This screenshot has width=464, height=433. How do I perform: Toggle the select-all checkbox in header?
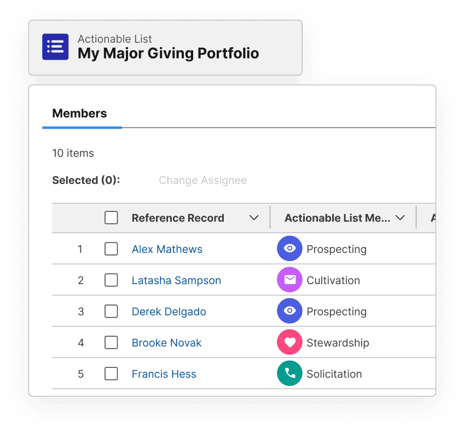[111, 218]
